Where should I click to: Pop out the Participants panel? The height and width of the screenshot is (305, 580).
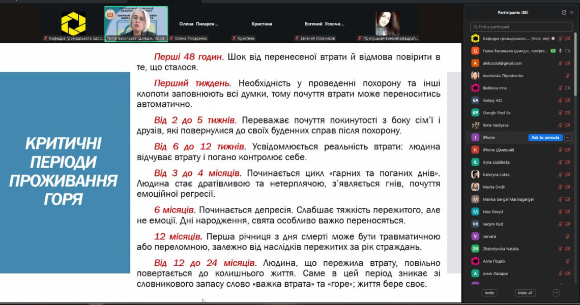click(x=564, y=12)
